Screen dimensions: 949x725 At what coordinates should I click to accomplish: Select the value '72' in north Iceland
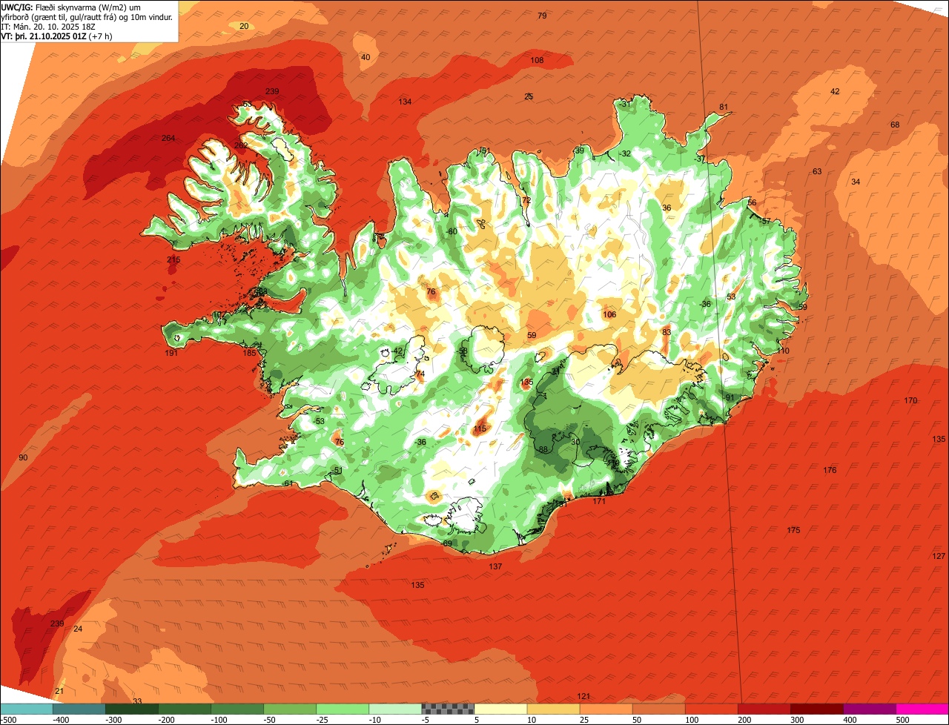pos(526,201)
